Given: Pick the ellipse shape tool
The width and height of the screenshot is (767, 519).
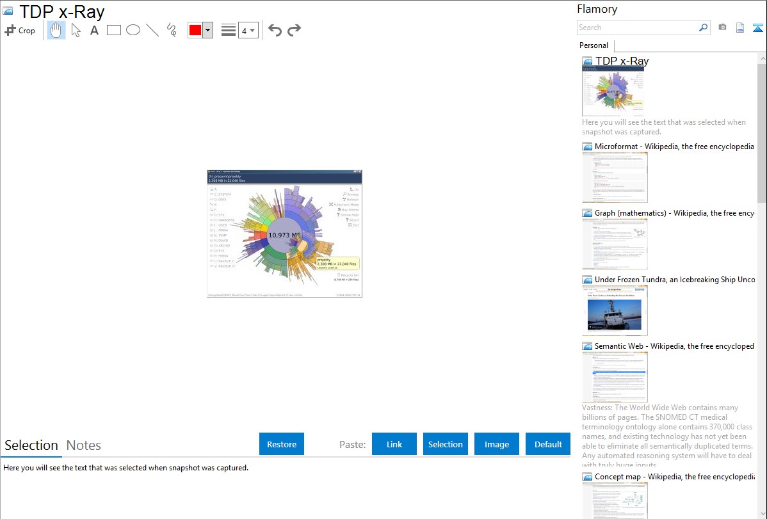Looking at the screenshot, I should point(133,30).
